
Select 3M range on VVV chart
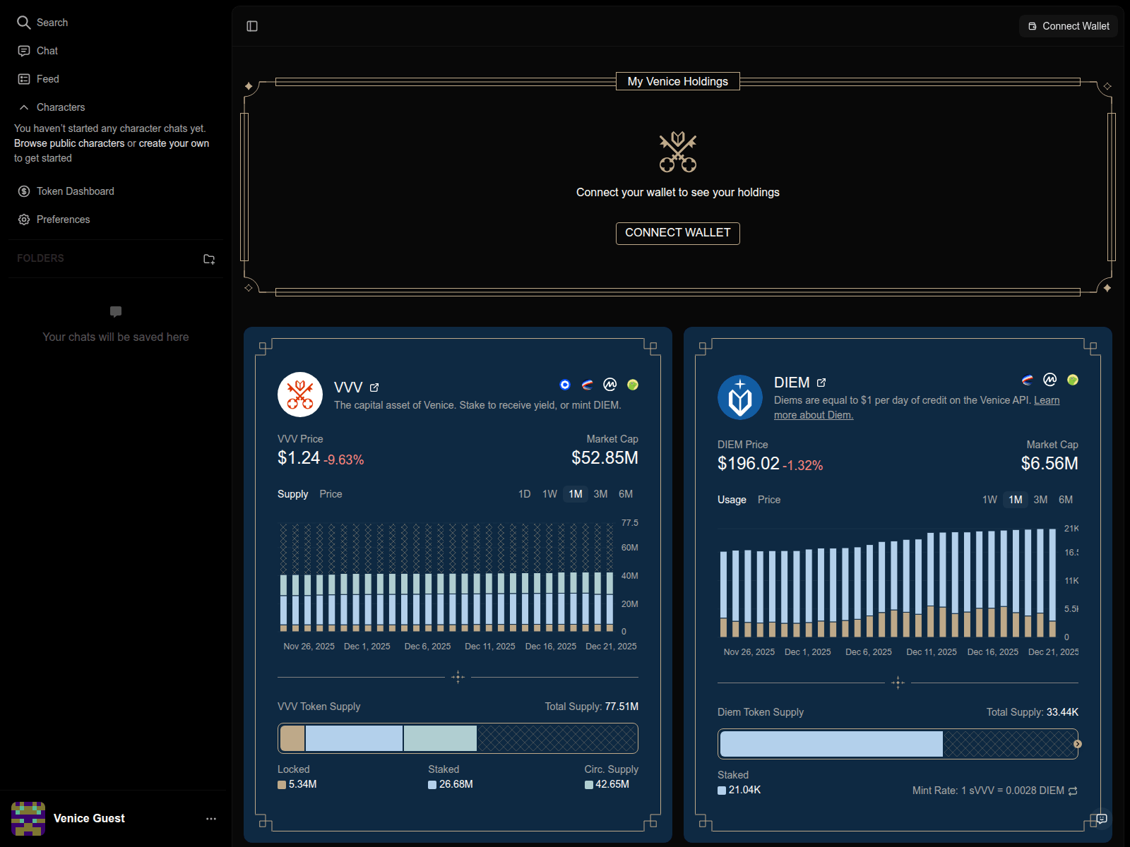tap(600, 494)
